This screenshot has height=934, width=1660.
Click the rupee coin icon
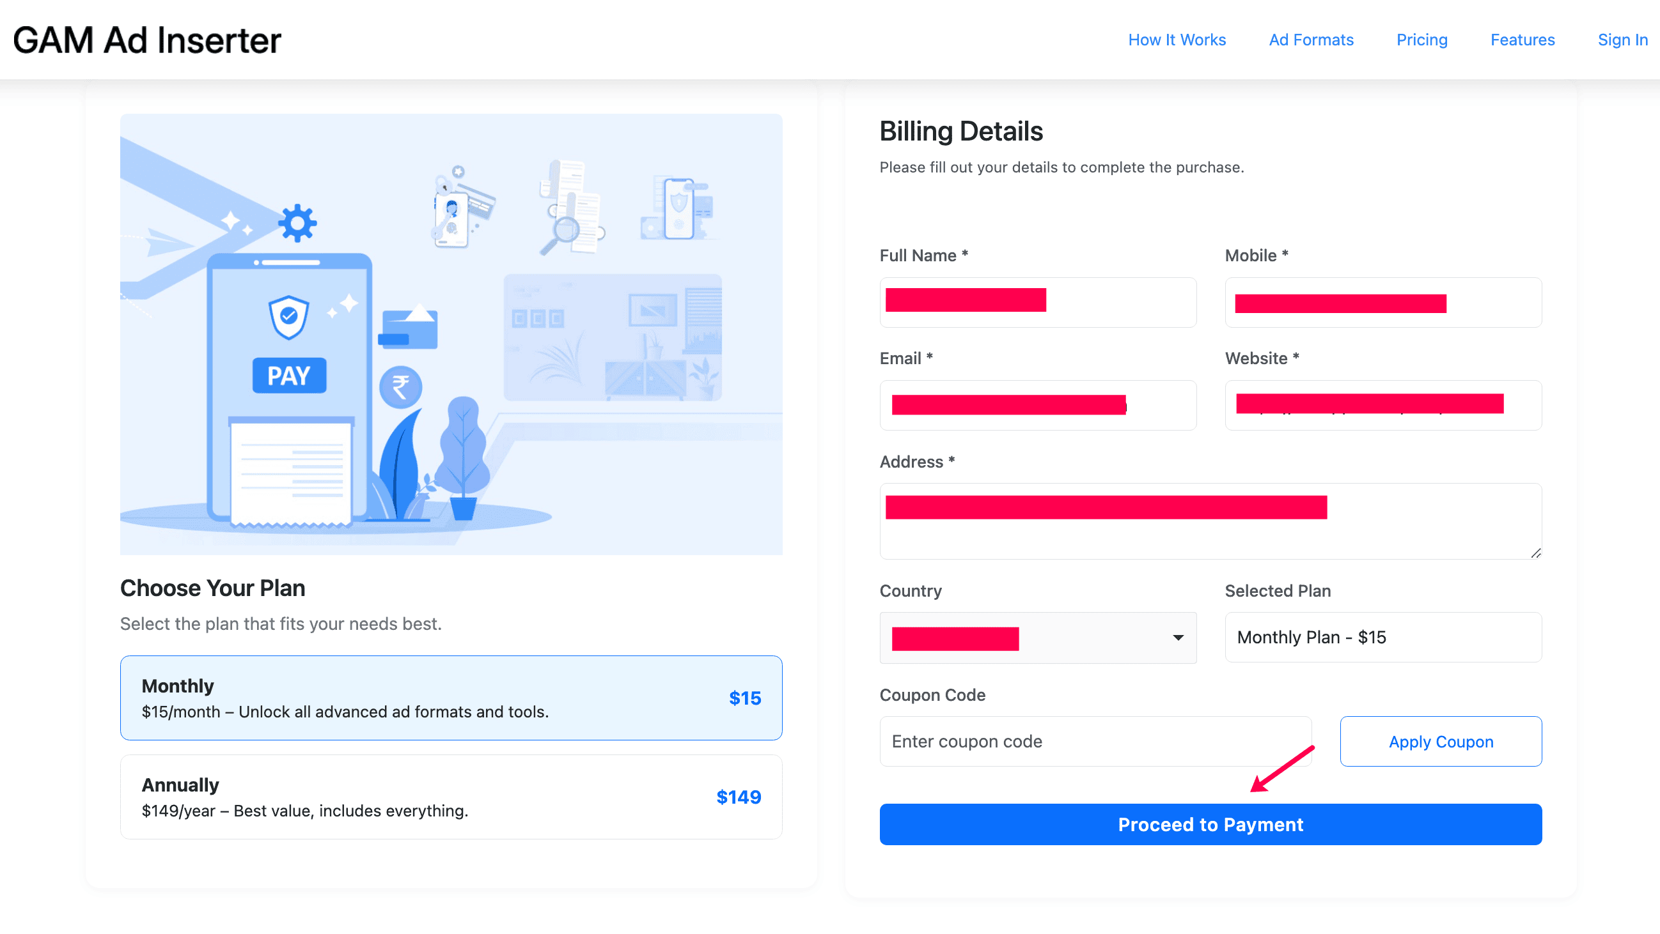(x=400, y=388)
